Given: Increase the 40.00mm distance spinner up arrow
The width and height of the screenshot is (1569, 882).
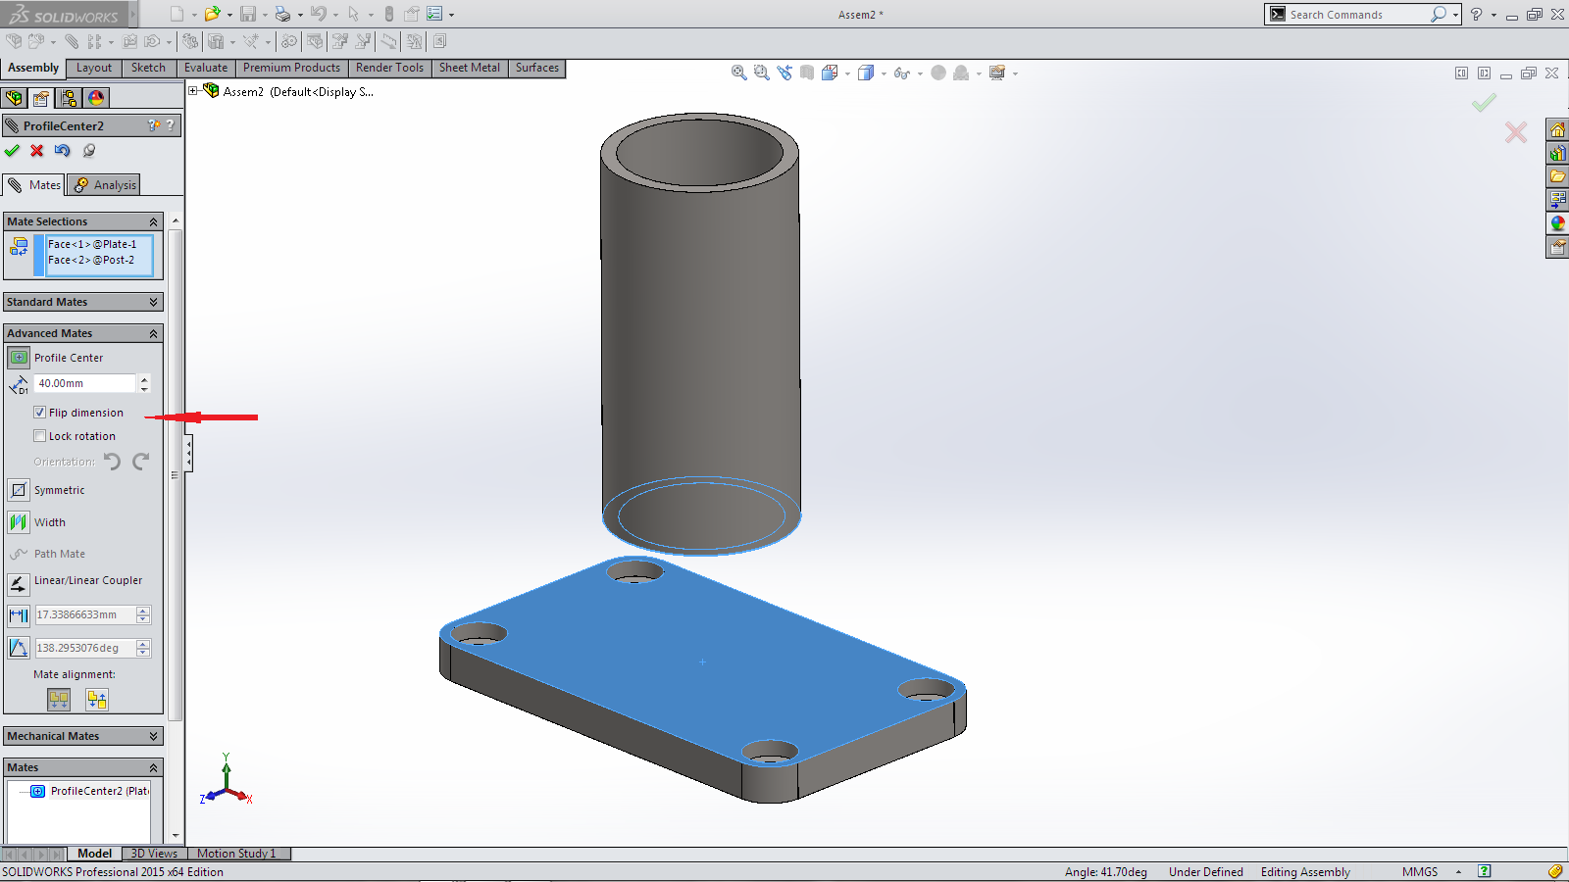Looking at the screenshot, I should 144,379.
